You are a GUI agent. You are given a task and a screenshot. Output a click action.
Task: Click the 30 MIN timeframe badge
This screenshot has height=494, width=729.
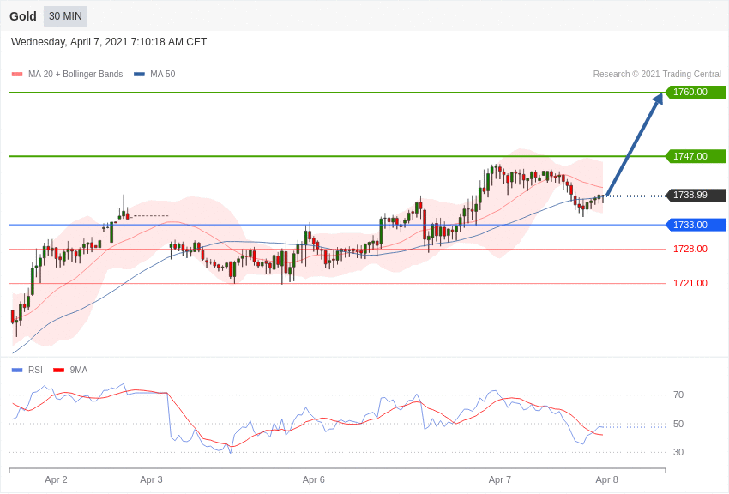pyautogui.click(x=65, y=16)
